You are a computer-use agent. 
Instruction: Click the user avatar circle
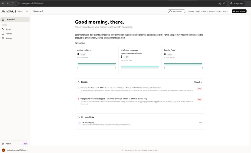tap(3, 150)
